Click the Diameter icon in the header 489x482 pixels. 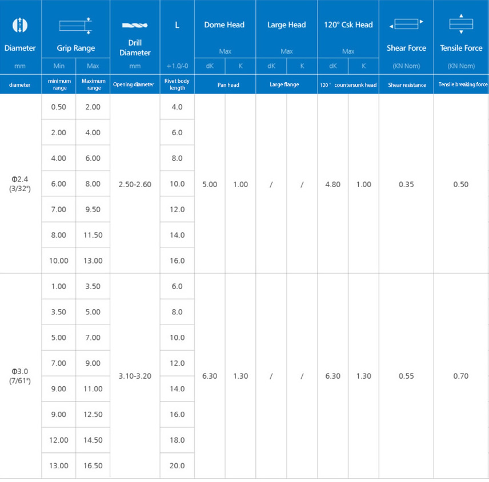pos(20,25)
